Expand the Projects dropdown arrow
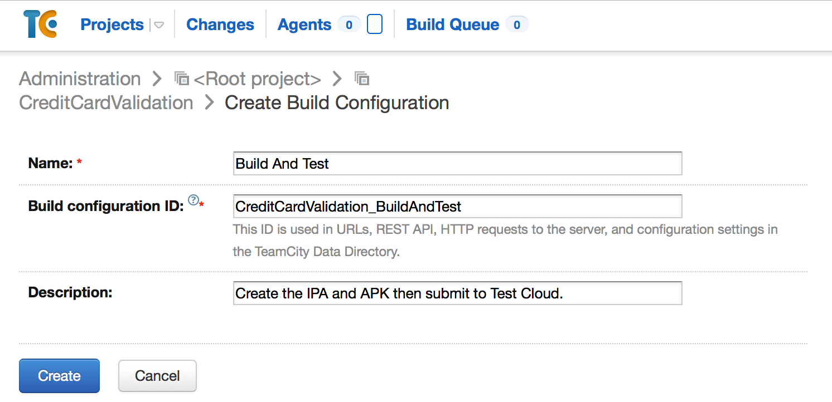 (159, 24)
